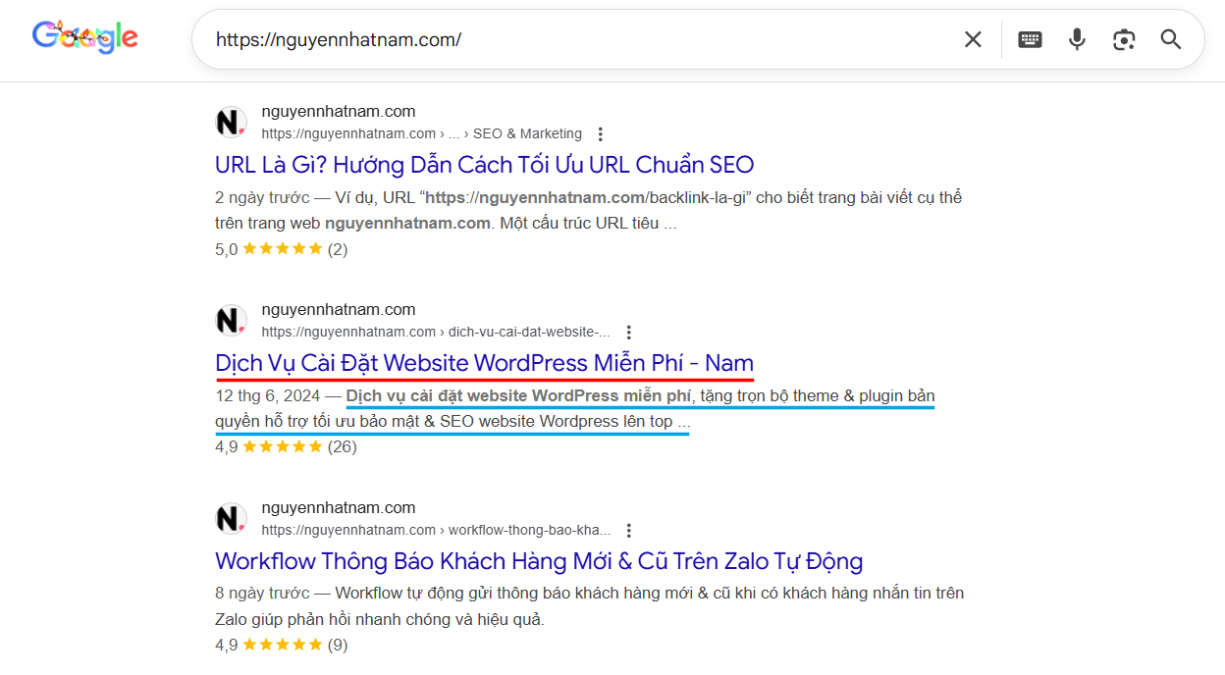Click nguyennhatnam.com site name above Dịch Vụ Cài Đặt

pyautogui.click(x=339, y=310)
